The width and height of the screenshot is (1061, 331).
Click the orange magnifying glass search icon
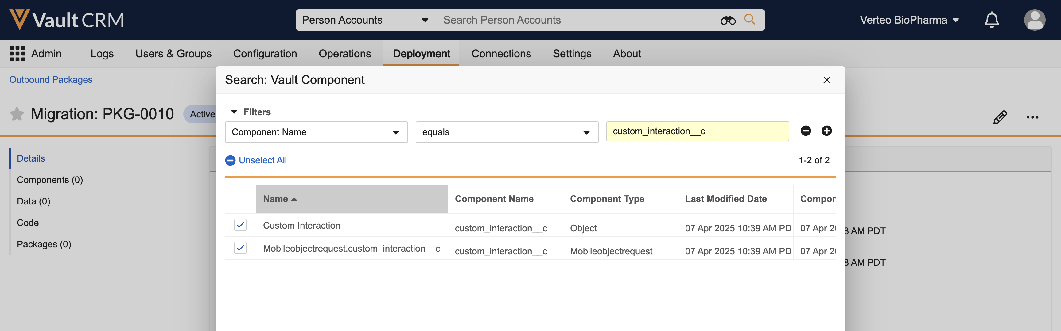click(750, 19)
